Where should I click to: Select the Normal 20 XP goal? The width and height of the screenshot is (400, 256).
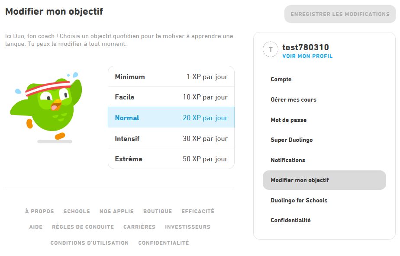[171, 118]
